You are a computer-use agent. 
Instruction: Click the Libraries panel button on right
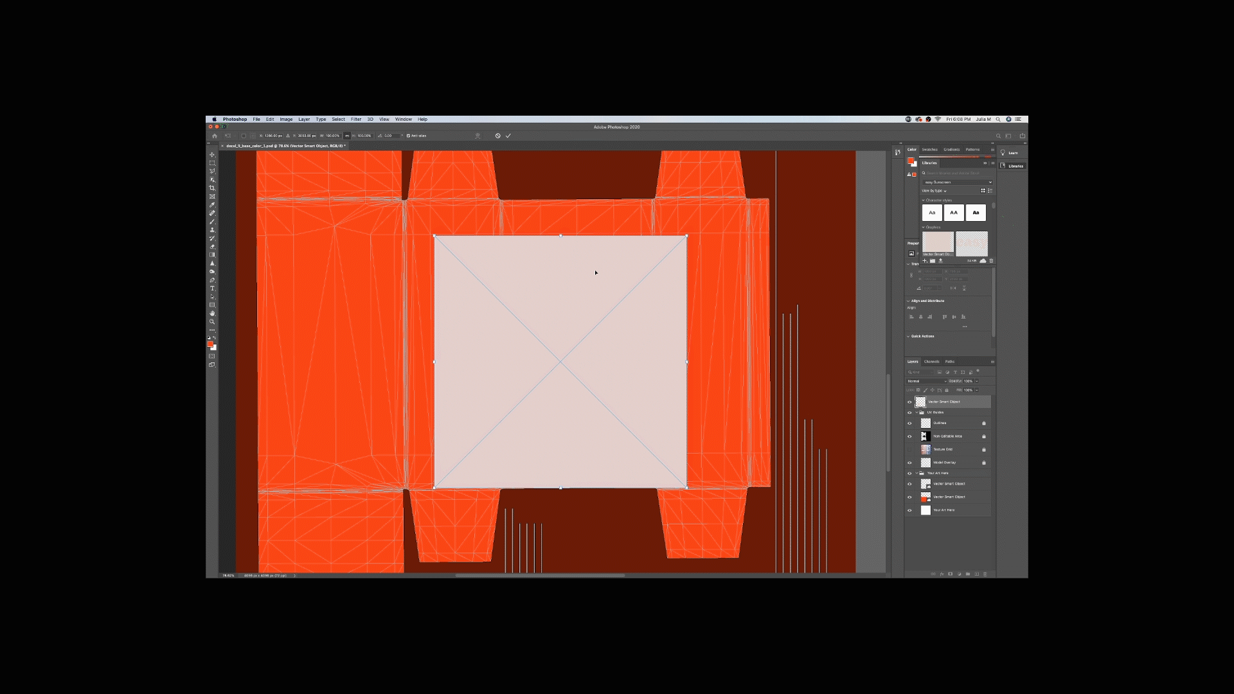coord(1013,166)
